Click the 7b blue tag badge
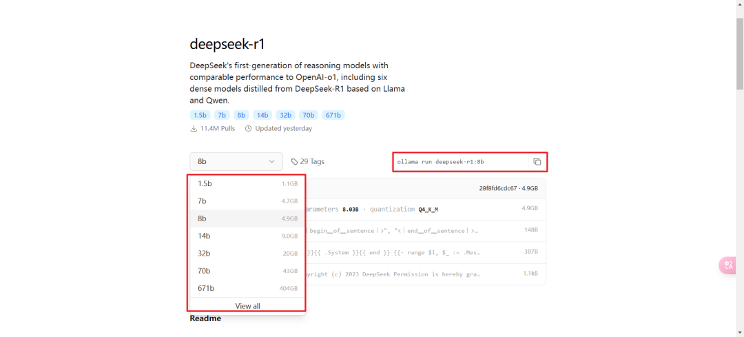This screenshot has height=337, width=744. pyautogui.click(x=222, y=115)
